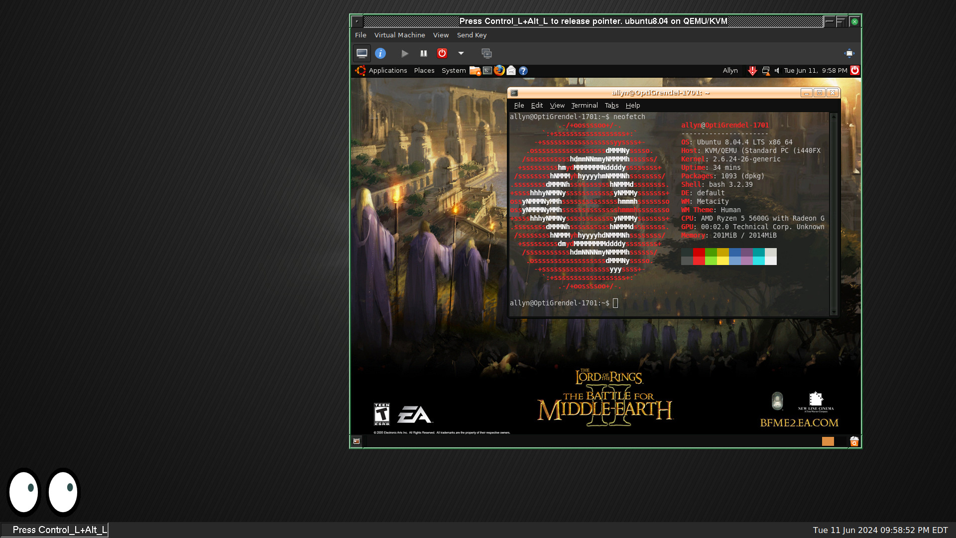956x538 pixels.
Task: Launch Firefox from the guest panel
Action: coord(499,71)
